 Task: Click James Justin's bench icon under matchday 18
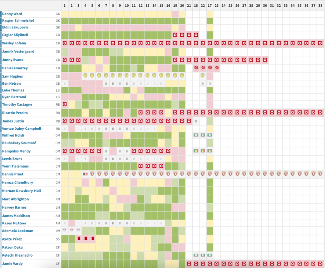pos(196,121)
